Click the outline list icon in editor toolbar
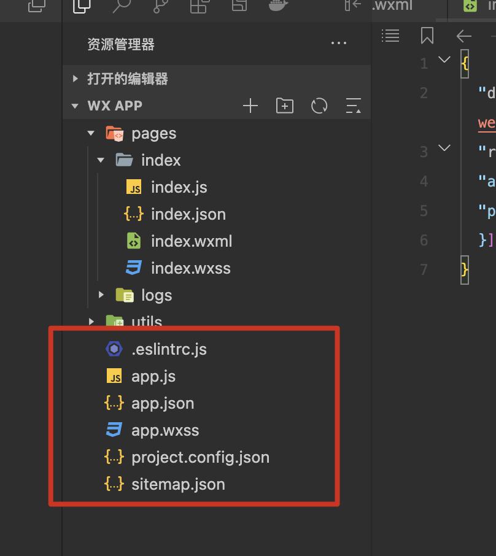496x556 pixels. pos(390,36)
